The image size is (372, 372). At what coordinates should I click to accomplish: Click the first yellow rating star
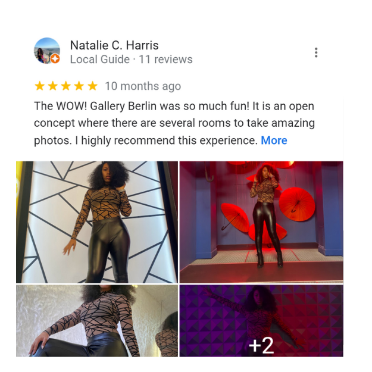pos(40,86)
